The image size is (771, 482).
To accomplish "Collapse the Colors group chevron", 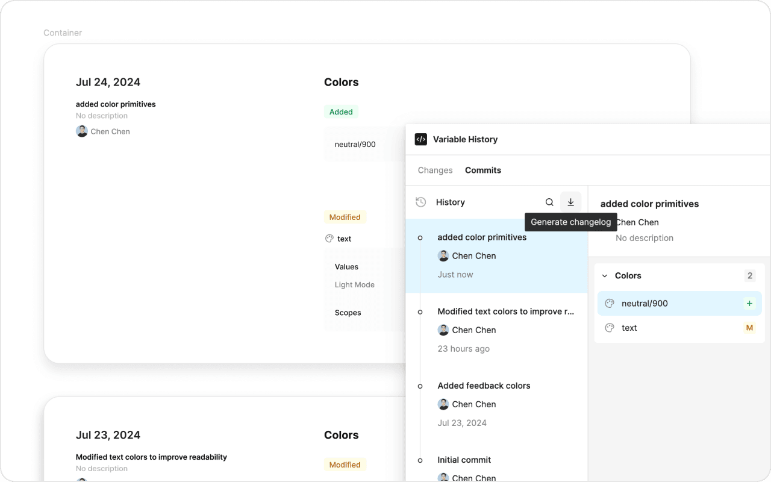I will (605, 276).
